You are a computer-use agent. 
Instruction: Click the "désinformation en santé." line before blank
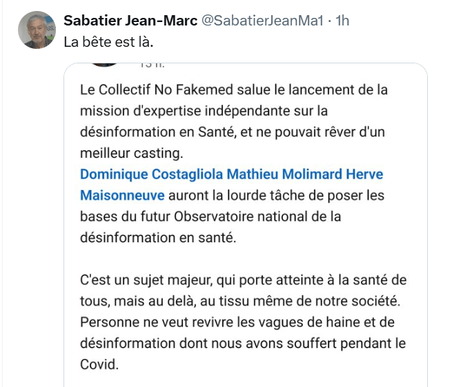[158, 238]
